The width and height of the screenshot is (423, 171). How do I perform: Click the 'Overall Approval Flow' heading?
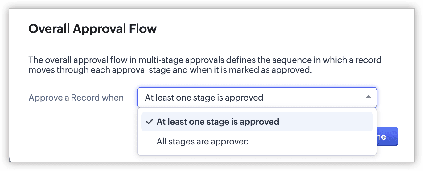tap(92, 29)
